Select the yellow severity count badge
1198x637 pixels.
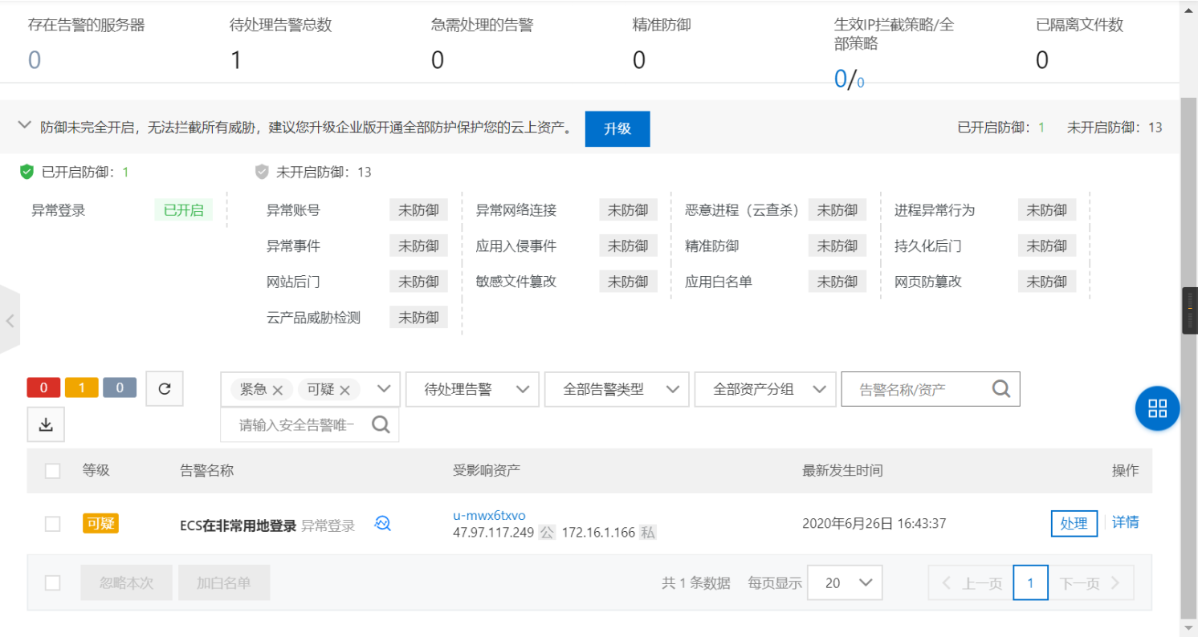[81, 387]
